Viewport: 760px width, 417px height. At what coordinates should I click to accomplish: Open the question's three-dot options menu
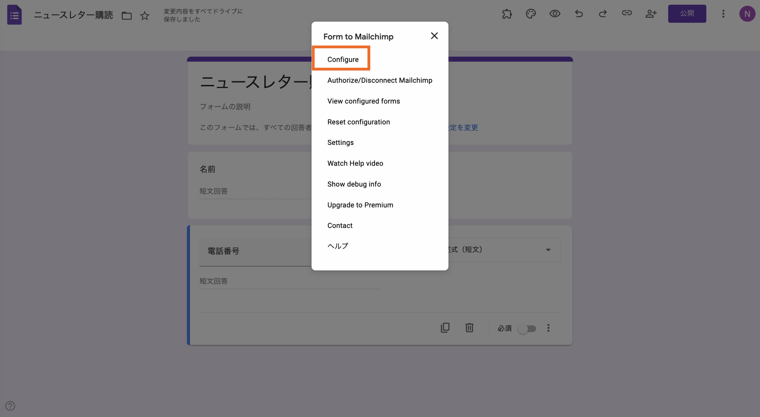pos(548,328)
